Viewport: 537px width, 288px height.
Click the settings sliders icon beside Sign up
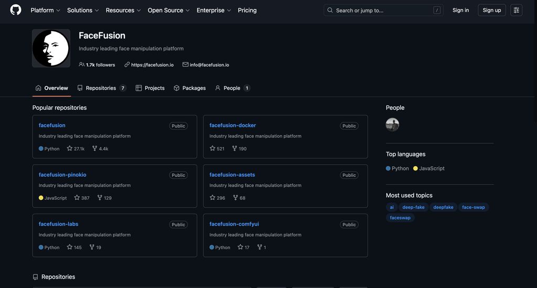(x=516, y=10)
